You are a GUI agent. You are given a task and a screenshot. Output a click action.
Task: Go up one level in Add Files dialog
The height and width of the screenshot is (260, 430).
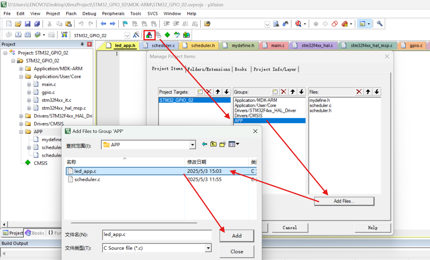(x=213, y=144)
